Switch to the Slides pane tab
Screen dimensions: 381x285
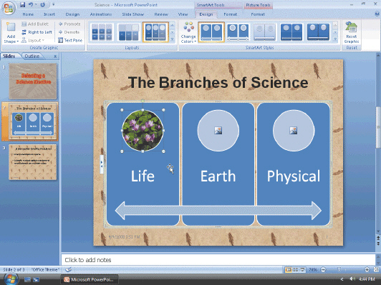[x=9, y=56]
